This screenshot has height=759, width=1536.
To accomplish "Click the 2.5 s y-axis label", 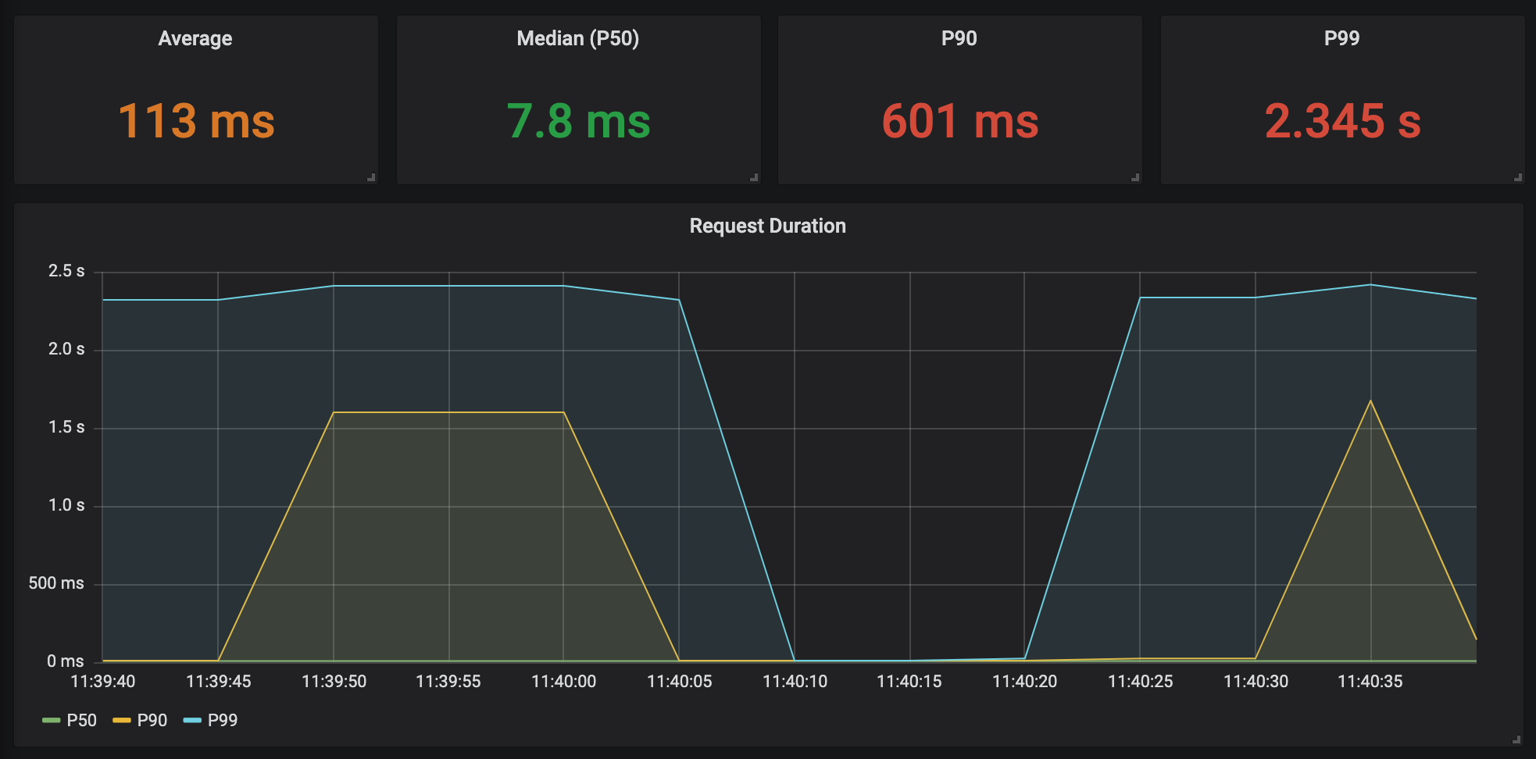I will [66, 271].
